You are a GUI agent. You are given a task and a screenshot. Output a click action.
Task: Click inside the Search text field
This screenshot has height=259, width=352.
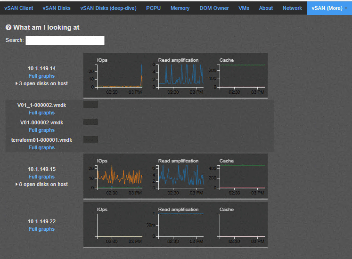65,40
